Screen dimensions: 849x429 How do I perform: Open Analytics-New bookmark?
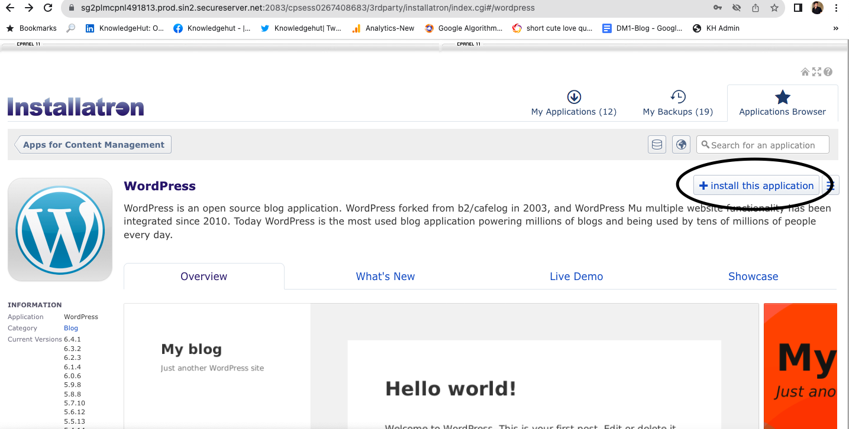[383, 28]
